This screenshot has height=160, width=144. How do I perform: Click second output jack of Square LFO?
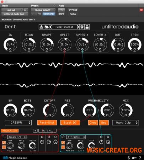click(x=49, y=137)
